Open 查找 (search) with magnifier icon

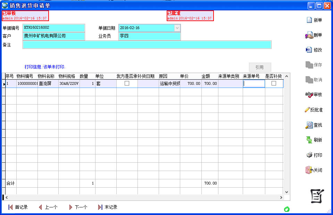tap(309, 125)
